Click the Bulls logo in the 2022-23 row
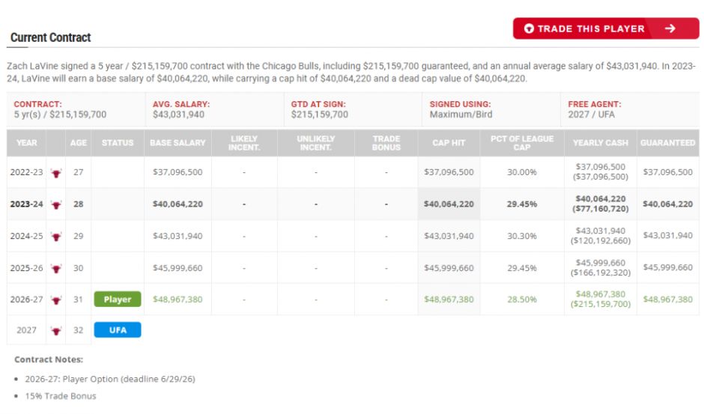The image size is (704, 414). click(x=56, y=172)
